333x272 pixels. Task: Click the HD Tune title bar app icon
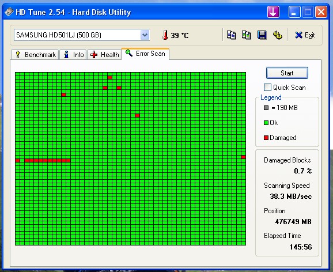pyautogui.click(x=9, y=12)
